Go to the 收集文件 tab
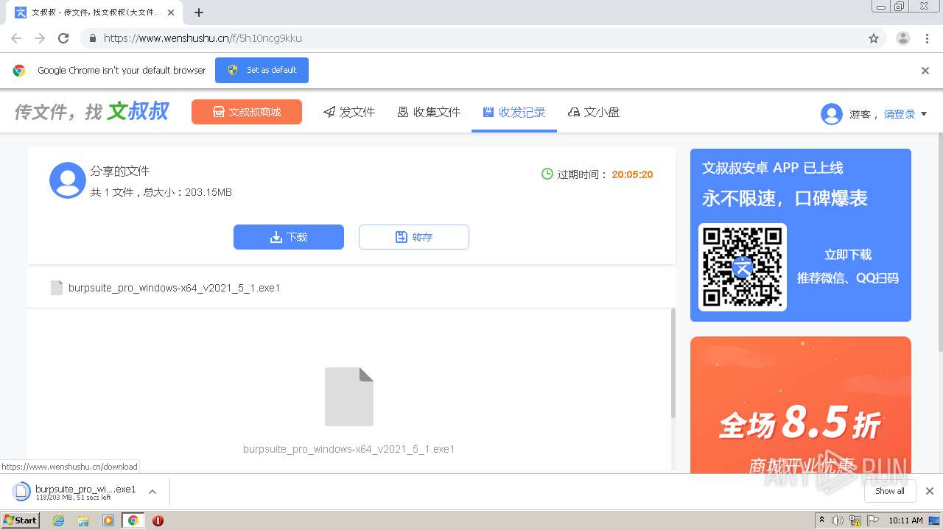Screen dimensions: 943x530 [x=429, y=112]
